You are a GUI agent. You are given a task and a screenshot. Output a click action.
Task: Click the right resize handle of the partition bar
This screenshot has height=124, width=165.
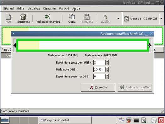coord(150,45)
